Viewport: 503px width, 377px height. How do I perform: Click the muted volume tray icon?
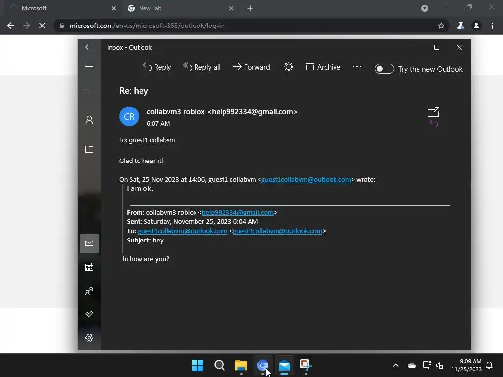point(440,365)
